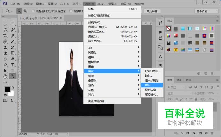This screenshot has width=221, height=137.
Task: Select the Gradient tool
Action: pyautogui.click(x=13, y=53)
